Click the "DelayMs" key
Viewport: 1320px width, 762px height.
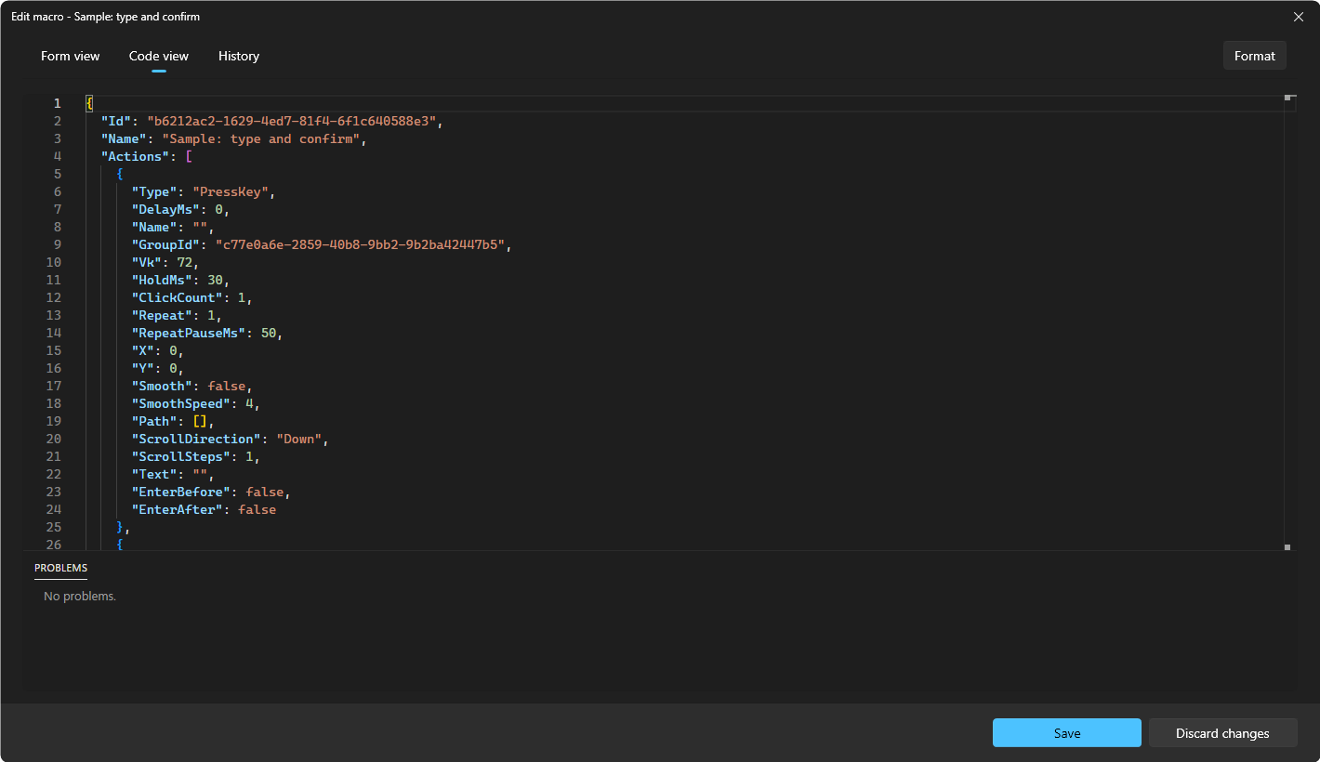click(x=165, y=209)
